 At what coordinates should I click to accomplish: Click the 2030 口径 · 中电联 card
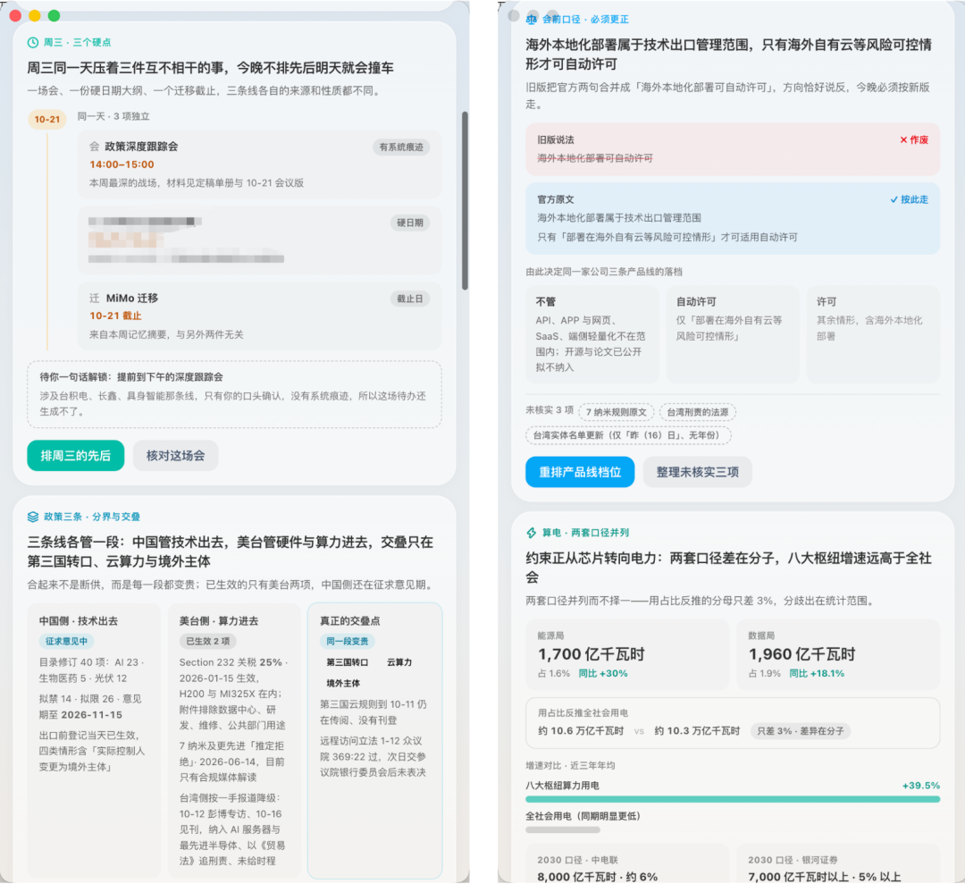(x=627, y=864)
